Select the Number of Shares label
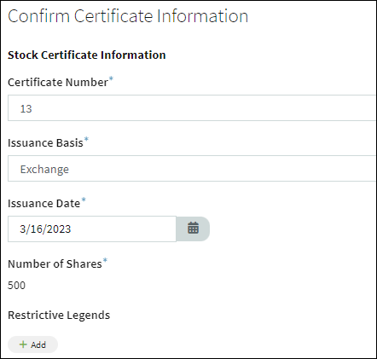 tap(55, 263)
